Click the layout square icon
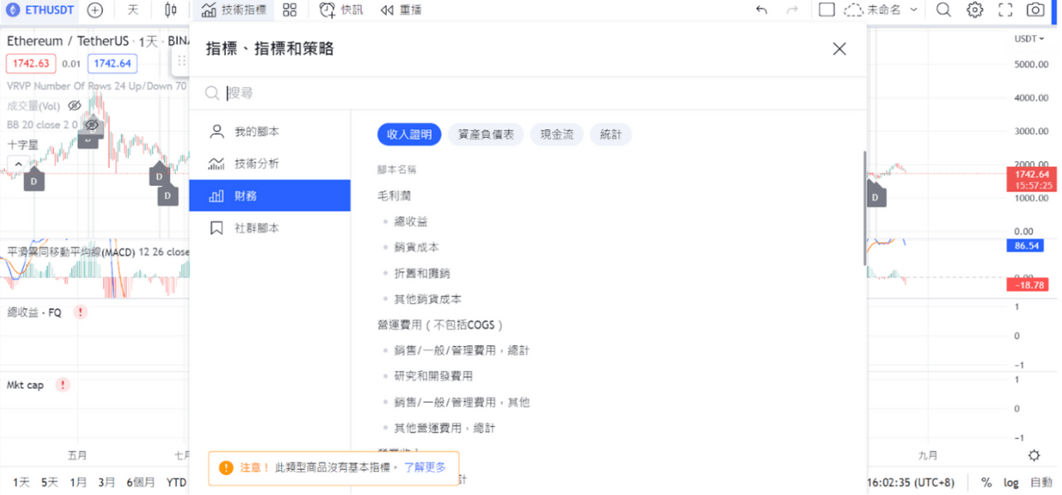1062x495 pixels. click(x=826, y=10)
